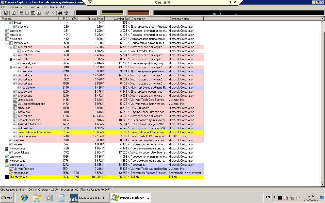The width and height of the screenshot is (325, 203).
Task: Sort by the CPU column header
Action: point(74,19)
